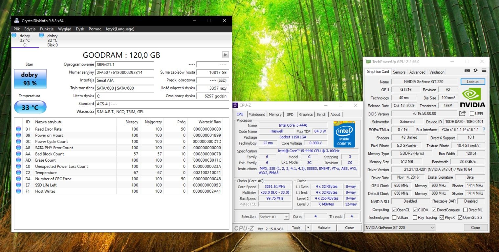Click the serial number field 2FA60776180800292314

pos(125,72)
